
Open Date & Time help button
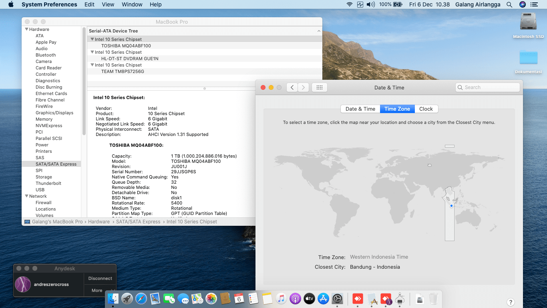511,302
